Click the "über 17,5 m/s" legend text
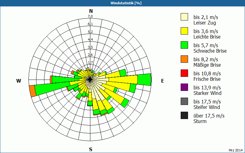Screen dimensions: 245x153 point(209,116)
